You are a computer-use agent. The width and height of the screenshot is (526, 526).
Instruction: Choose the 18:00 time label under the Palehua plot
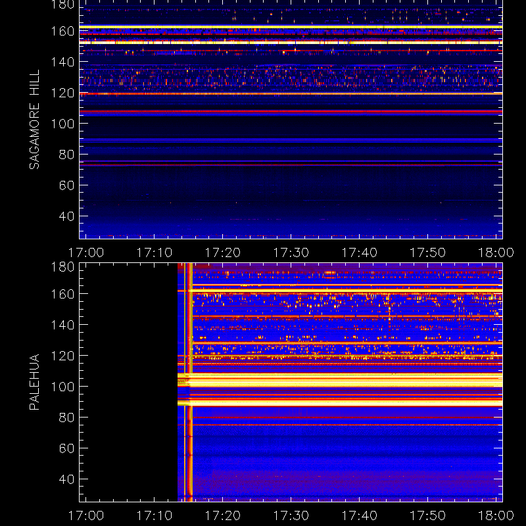[x=496, y=515]
